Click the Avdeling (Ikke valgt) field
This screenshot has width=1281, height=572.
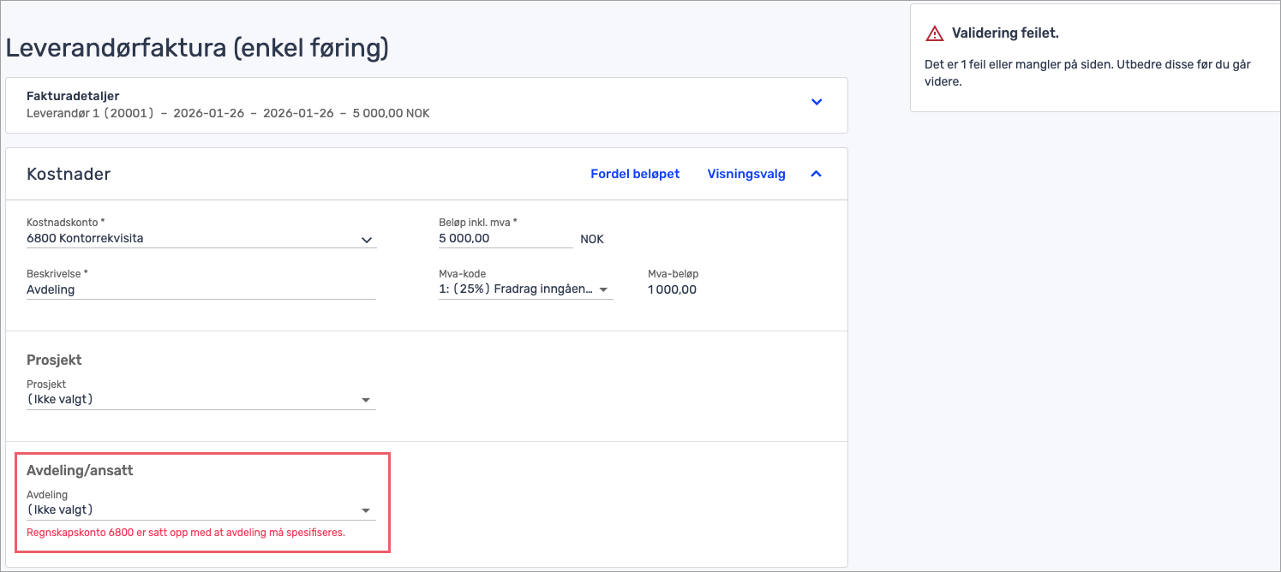point(189,510)
